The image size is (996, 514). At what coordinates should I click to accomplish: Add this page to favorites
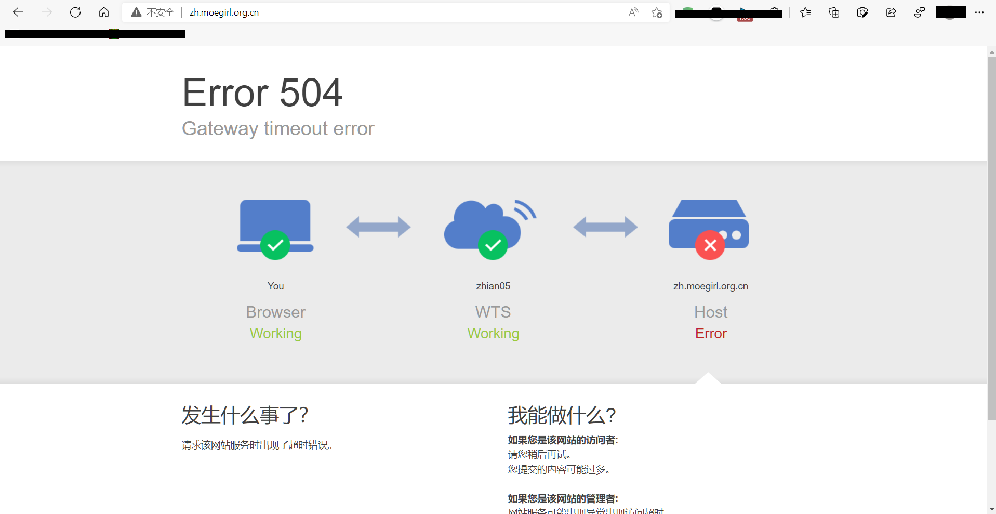[657, 12]
